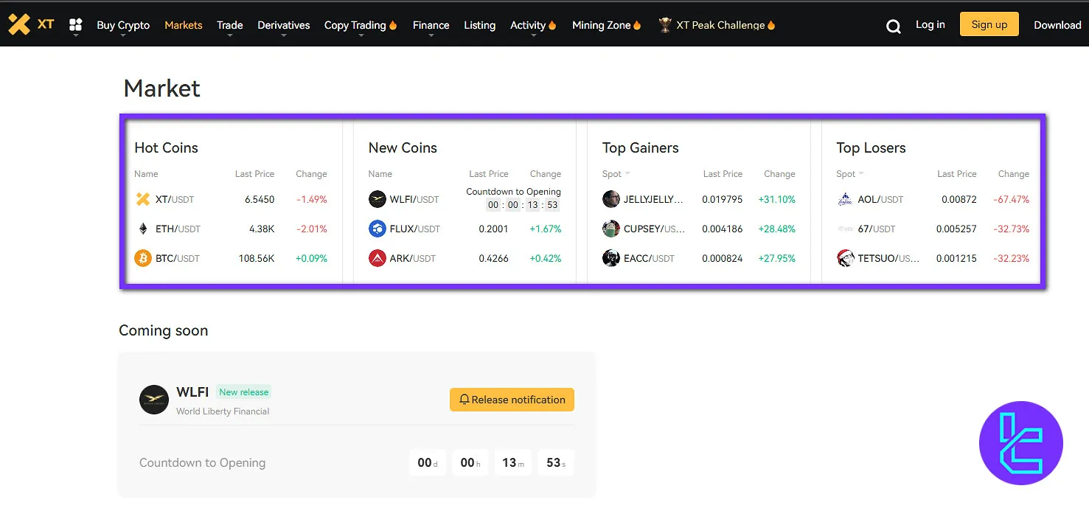This screenshot has height=511, width=1089.
Task: Open the BTC/USDT pair row
Action: pos(231,258)
